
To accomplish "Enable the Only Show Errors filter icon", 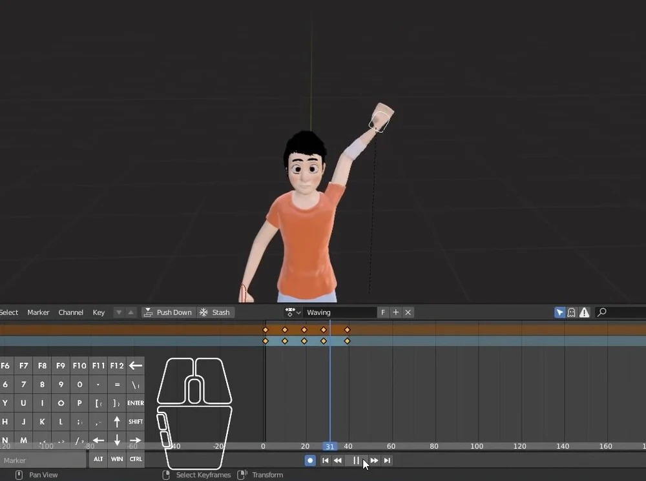I will pyautogui.click(x=585, y=312).
